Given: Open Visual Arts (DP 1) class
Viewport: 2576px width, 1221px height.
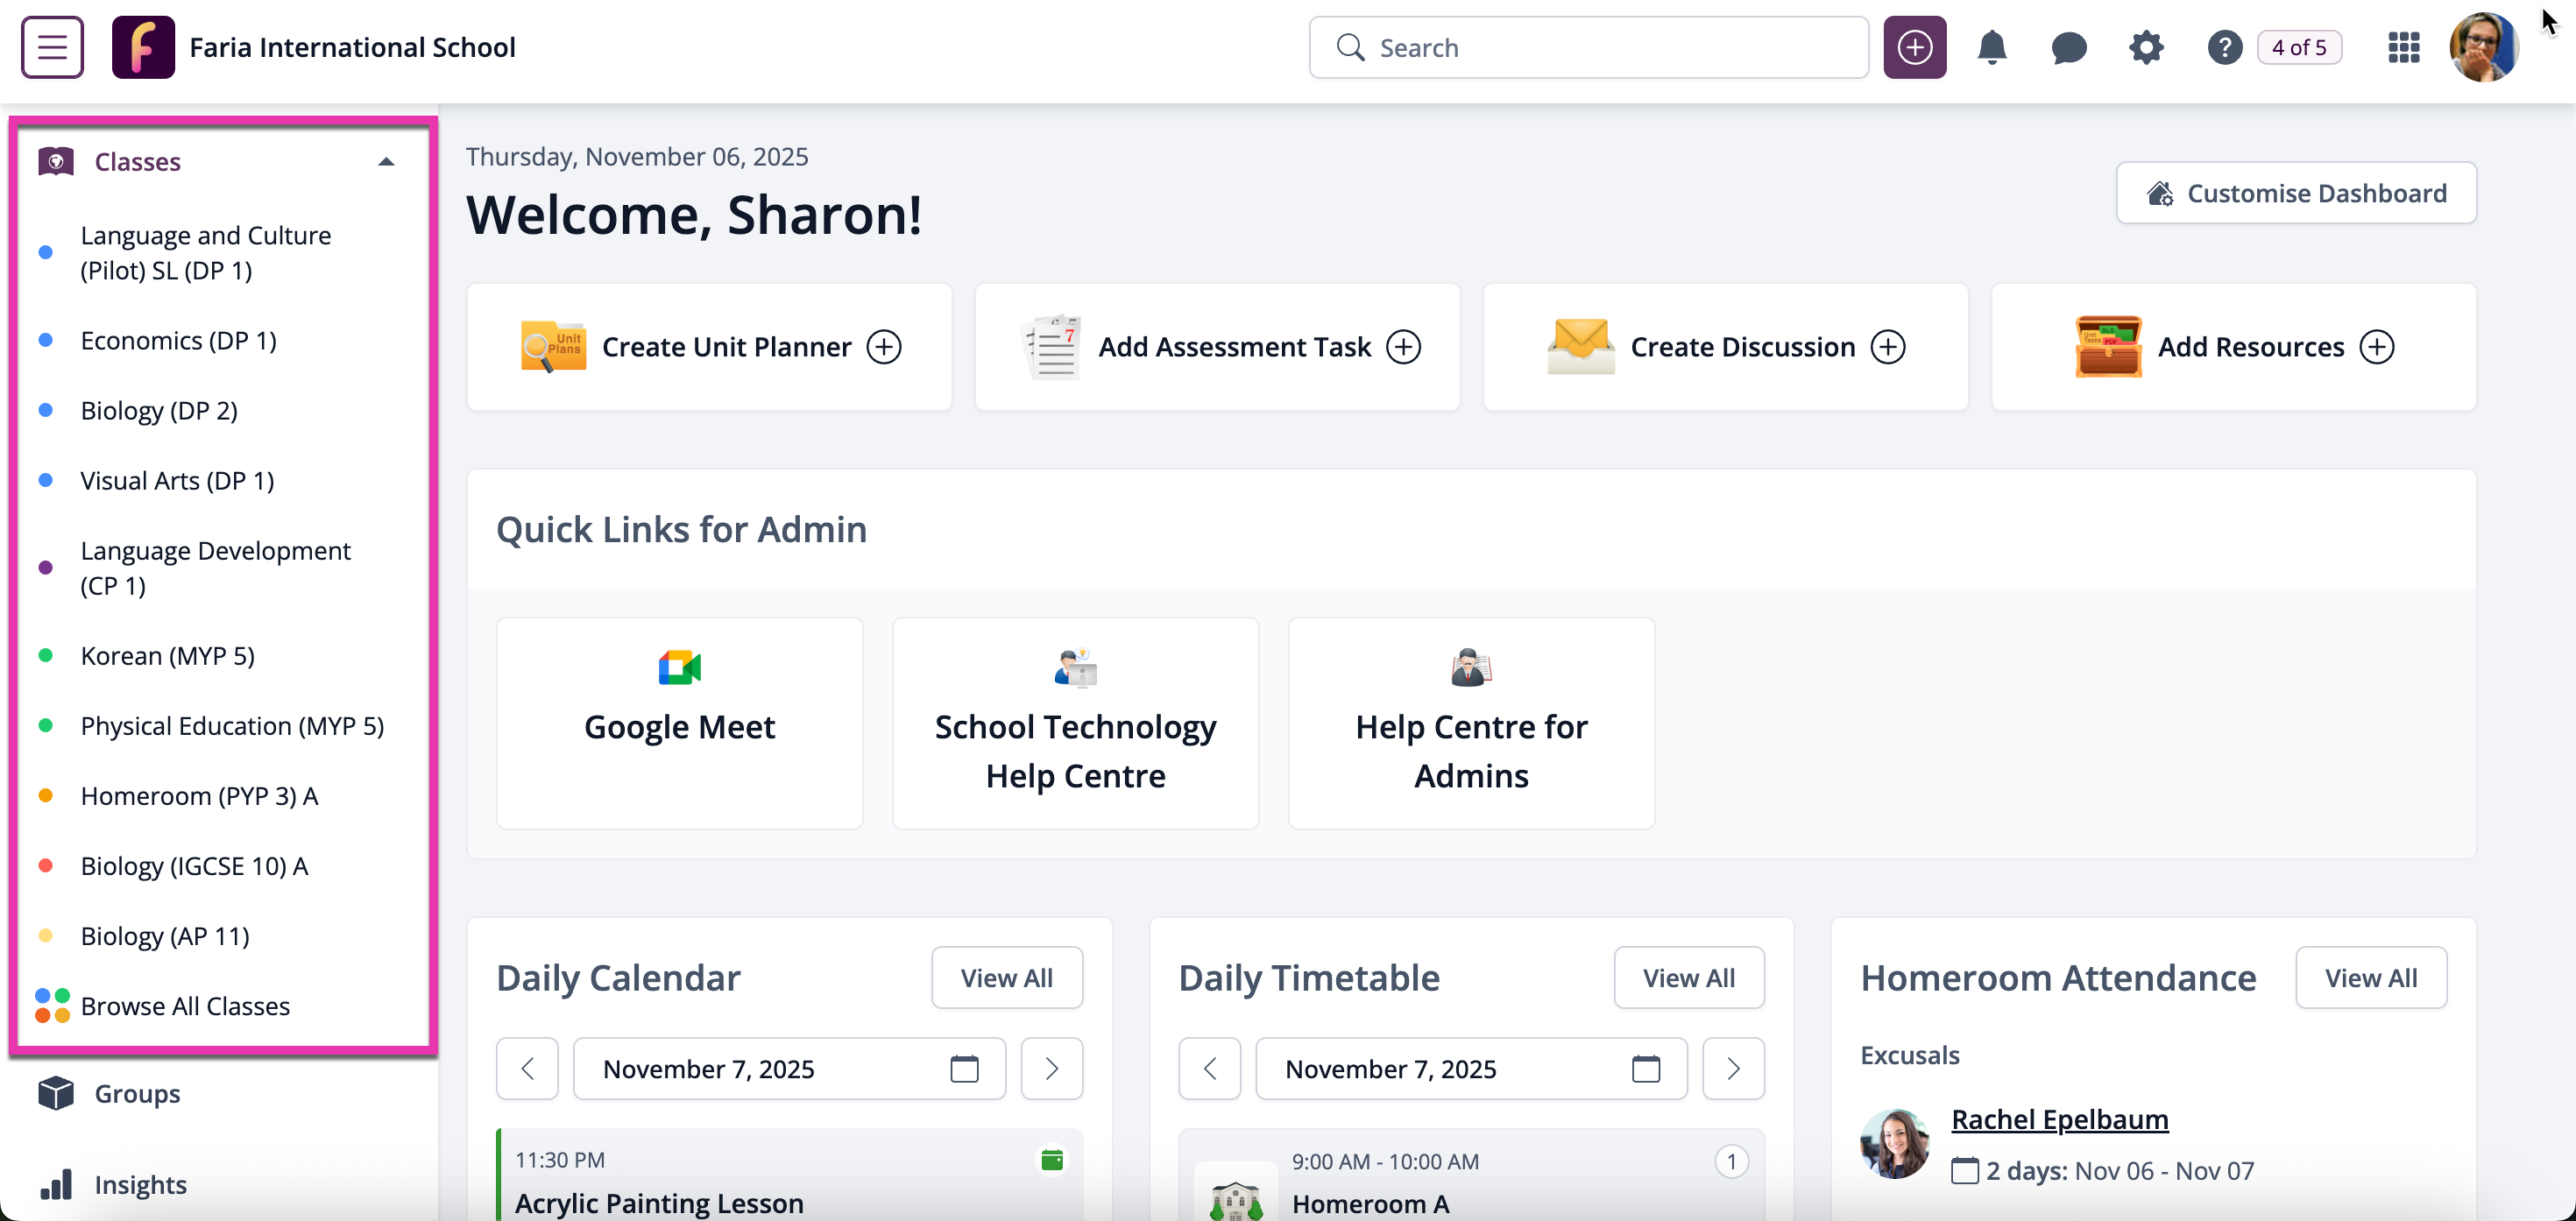Looking at the screenshot, I should 177,480.
